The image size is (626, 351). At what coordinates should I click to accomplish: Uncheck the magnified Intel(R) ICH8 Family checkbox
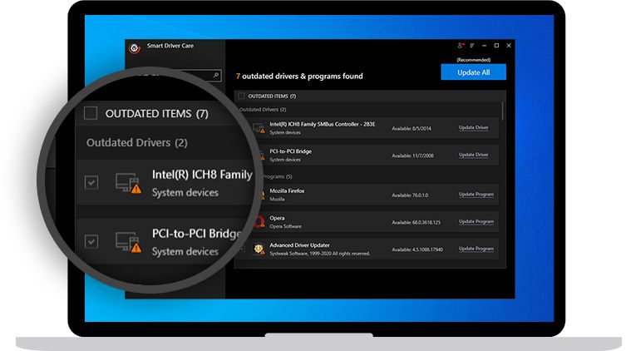[91, 182]
